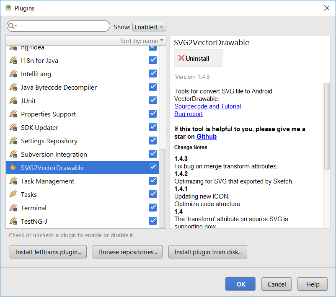
Task: Select the SVG2VectorDrawable plugin icon
Action: [x=14, y=167]
